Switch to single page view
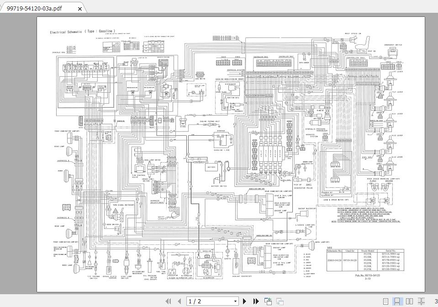 click(x=386, y=301)
